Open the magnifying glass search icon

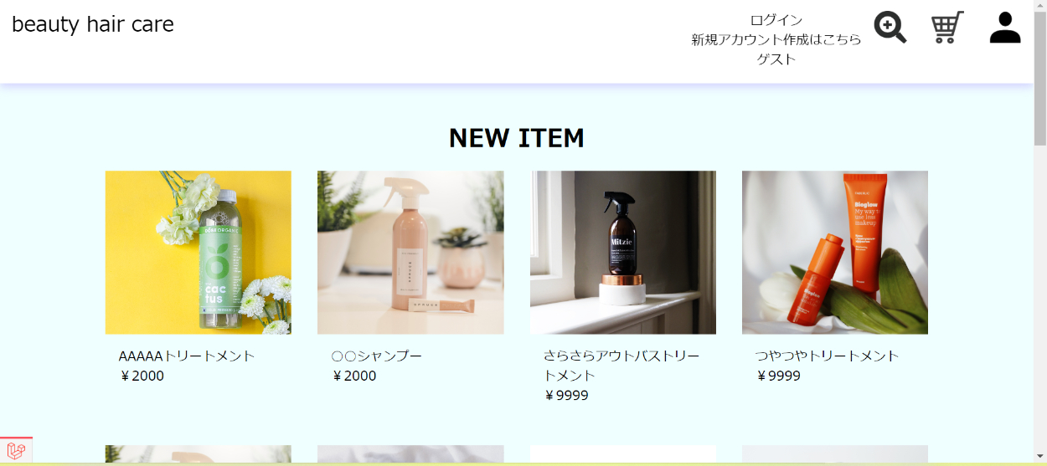(x=890, y=27)
